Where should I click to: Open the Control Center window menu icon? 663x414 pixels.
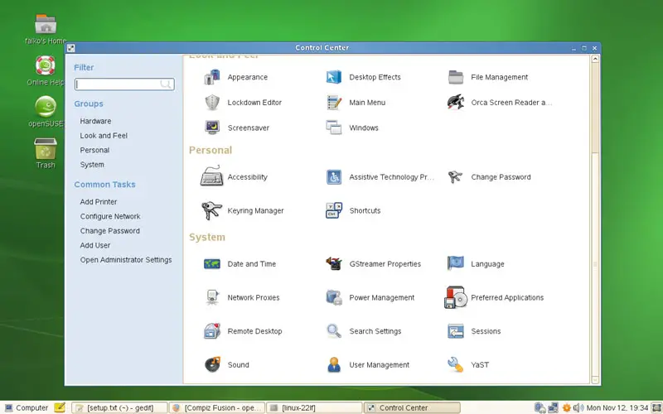pyautogui.click(x=71, y=48)
